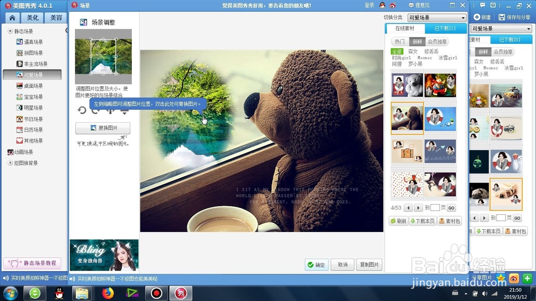Open the Bling 变身独角兽 banner

[x=105, y=255]
